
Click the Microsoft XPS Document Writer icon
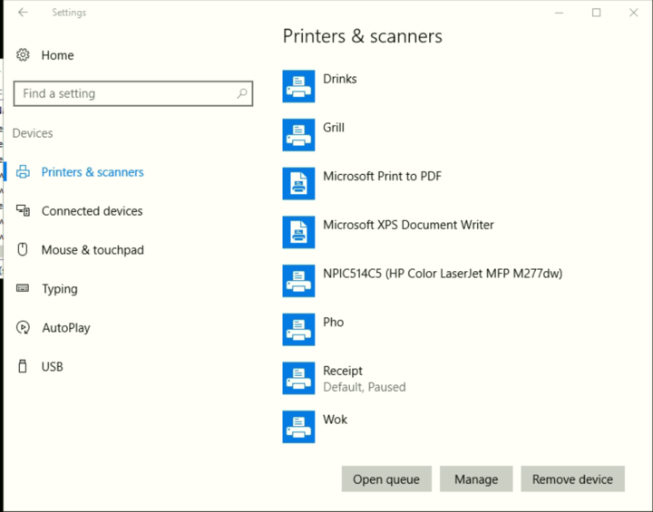pos(298,232)
